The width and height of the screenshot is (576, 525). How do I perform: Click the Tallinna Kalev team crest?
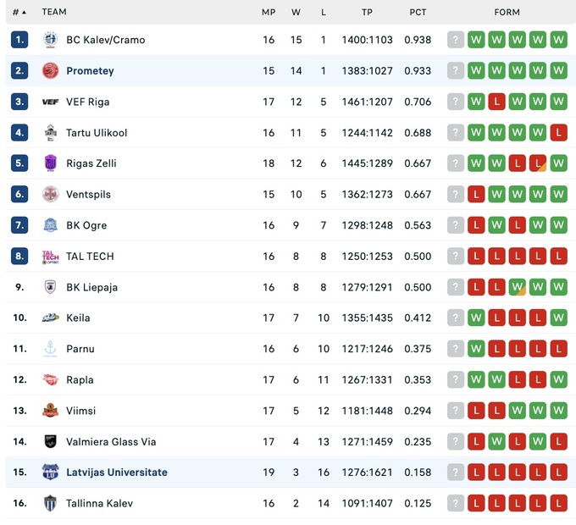(50, 503)
